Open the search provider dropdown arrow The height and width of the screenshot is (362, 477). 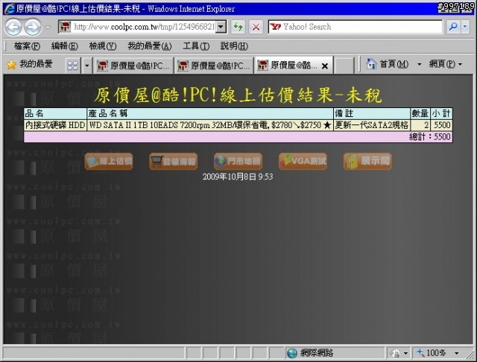coord(465,27)
